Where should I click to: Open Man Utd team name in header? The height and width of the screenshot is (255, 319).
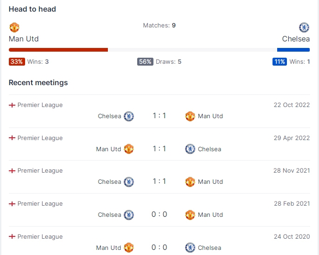pyautogui.click(x=24, y=39)
